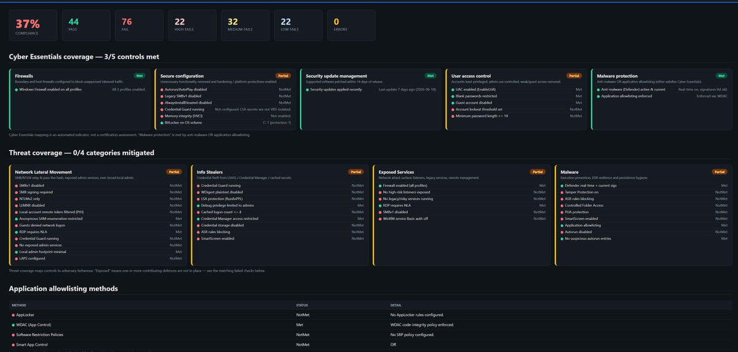
Task: Select the 'PUA protection' row
Action: [x=644, y=212]
